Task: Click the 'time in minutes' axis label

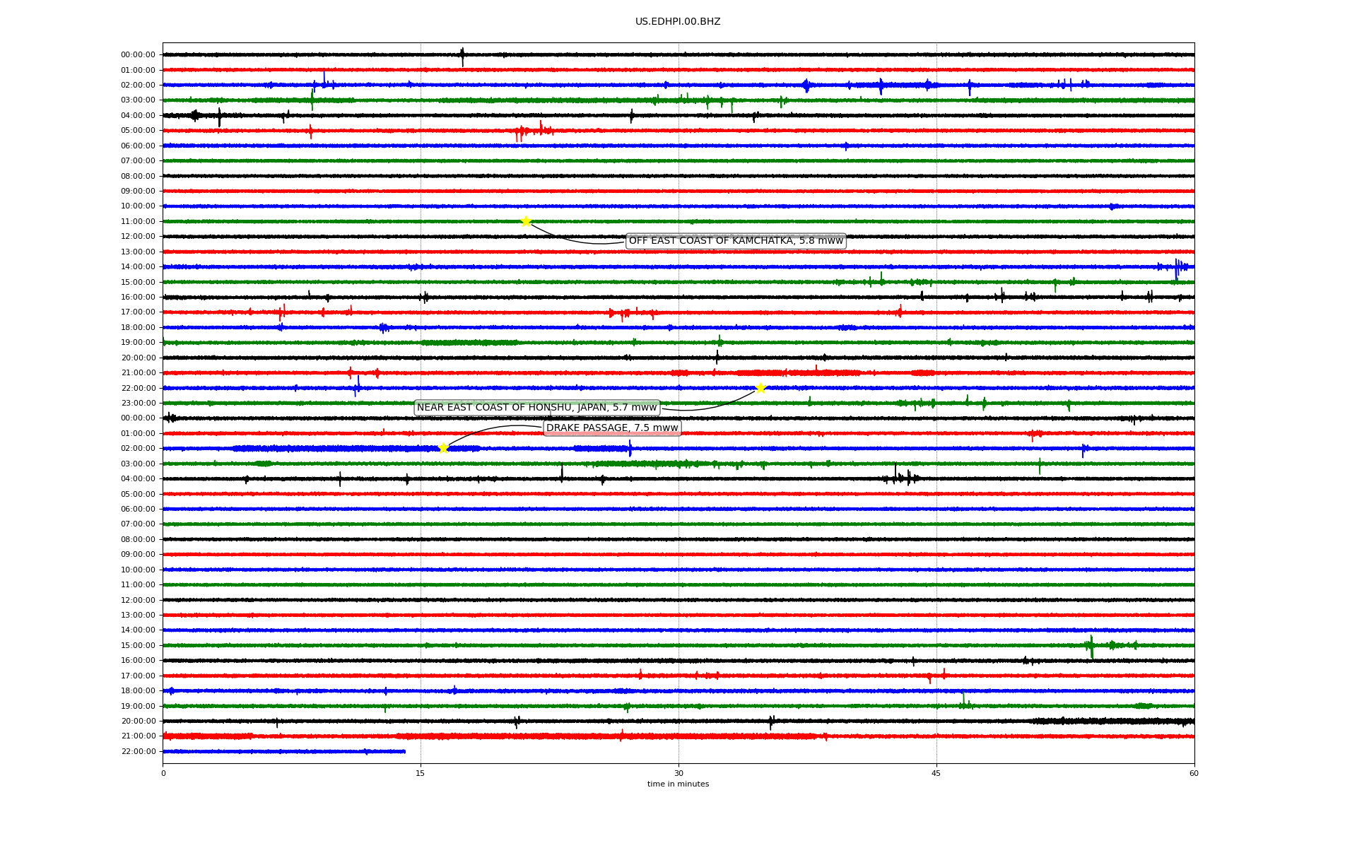Action: coord(678,784)
